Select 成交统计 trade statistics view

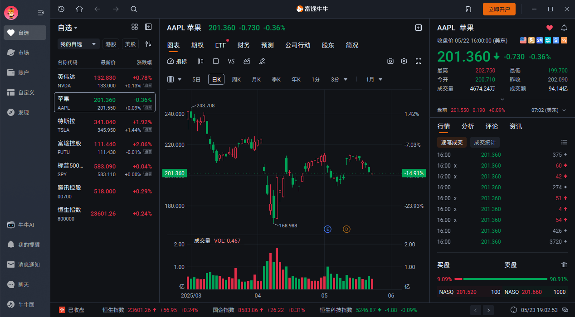[x=485, y=142]
